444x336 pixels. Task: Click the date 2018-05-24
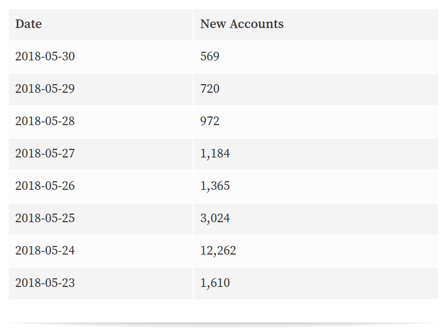(45, 250)
